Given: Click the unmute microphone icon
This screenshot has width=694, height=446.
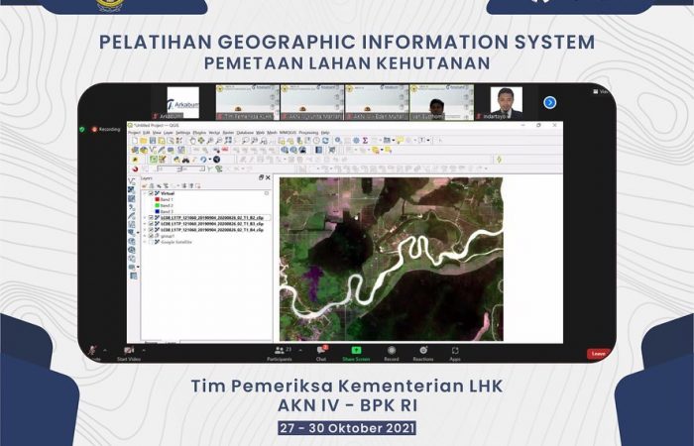Looking at the screenshot, I should [93, 351].
